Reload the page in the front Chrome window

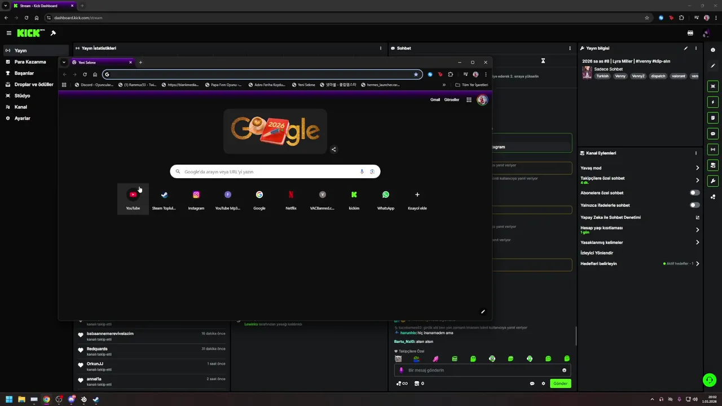click(85, 74)
